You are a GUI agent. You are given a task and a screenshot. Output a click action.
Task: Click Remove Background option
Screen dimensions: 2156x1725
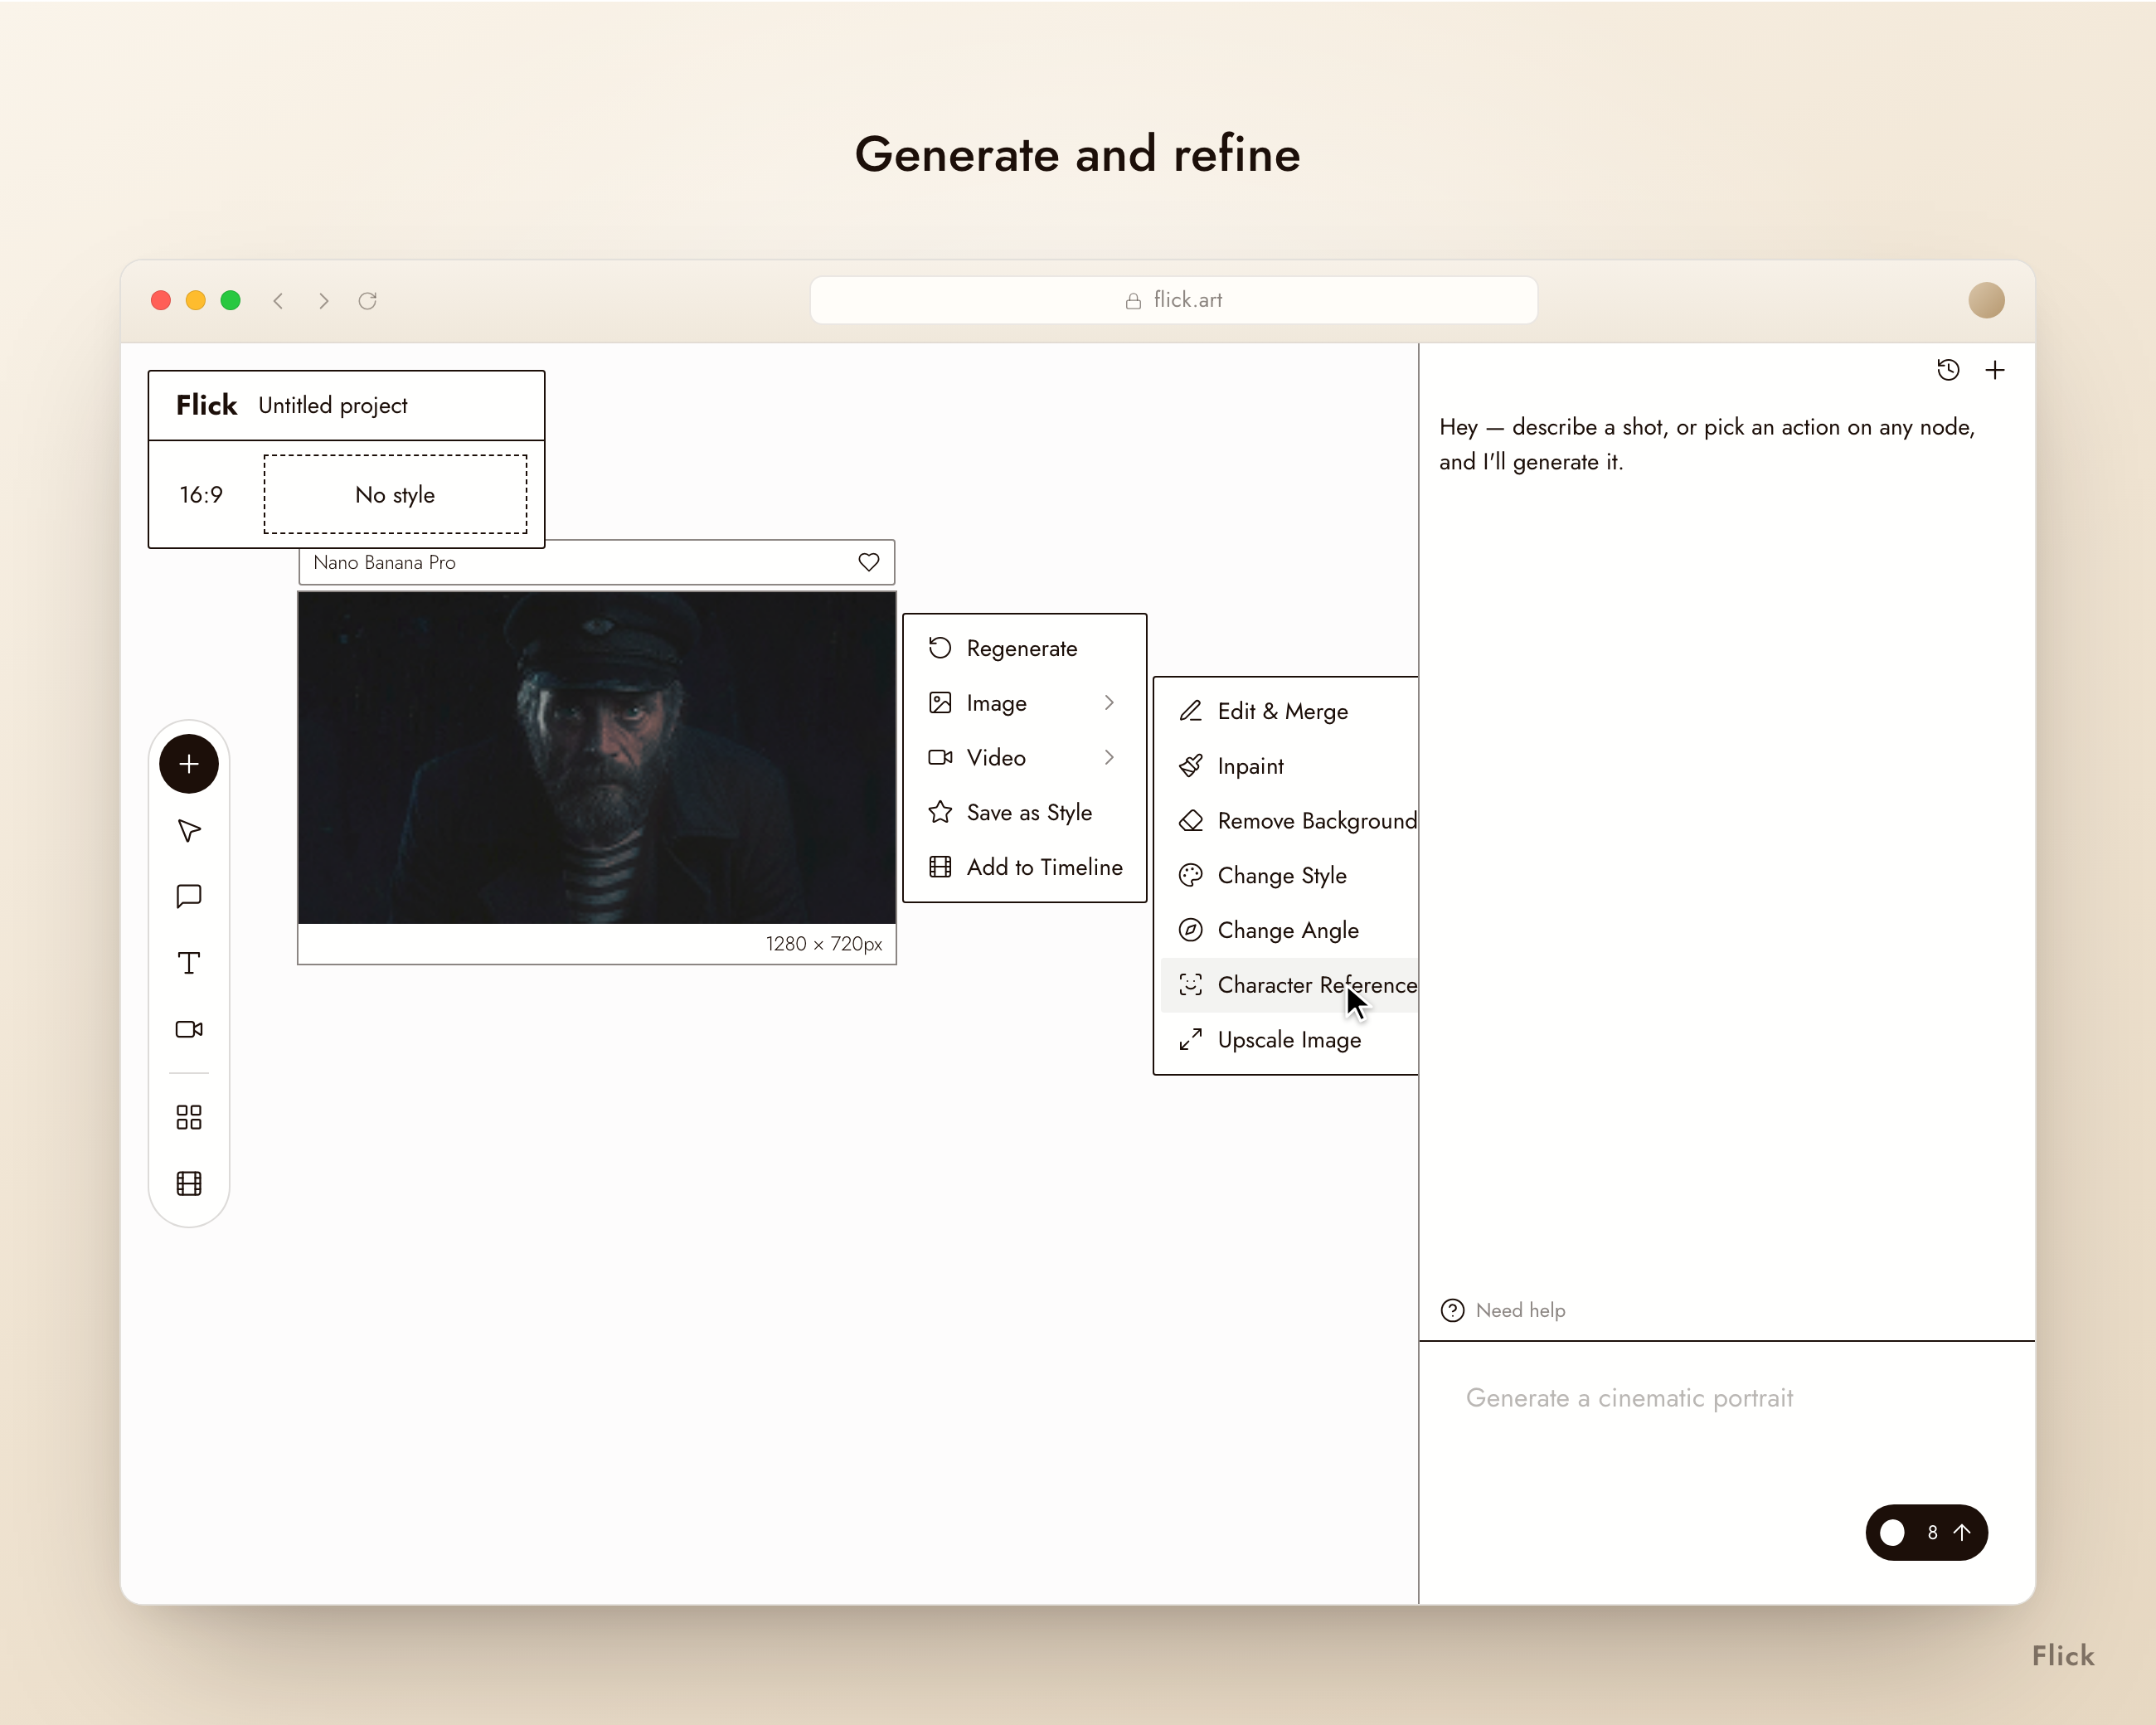point(1289,821)
